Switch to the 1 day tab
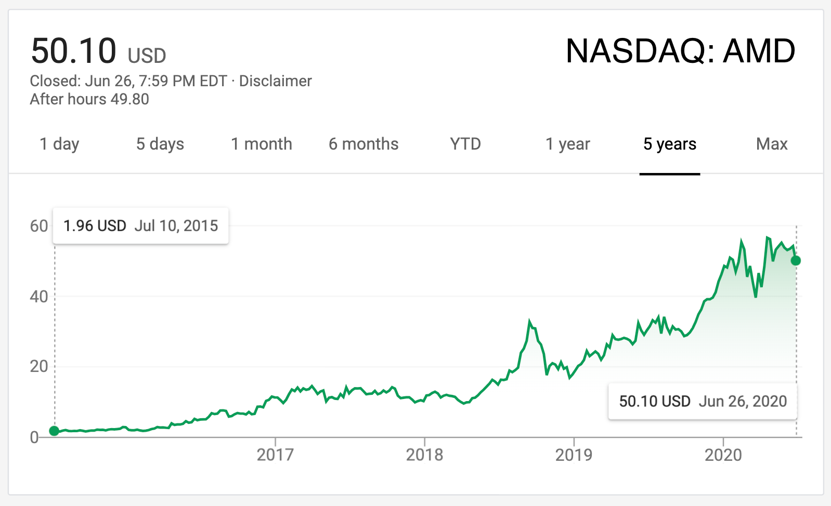This screenshot has width=831, height=506. pos(59,144)
